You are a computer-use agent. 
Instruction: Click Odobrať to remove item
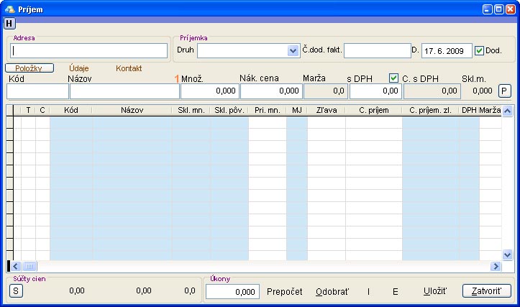click(332, 291)
